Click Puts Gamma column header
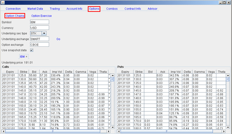This screenshot has height=134, width=232. pos(199,72)
